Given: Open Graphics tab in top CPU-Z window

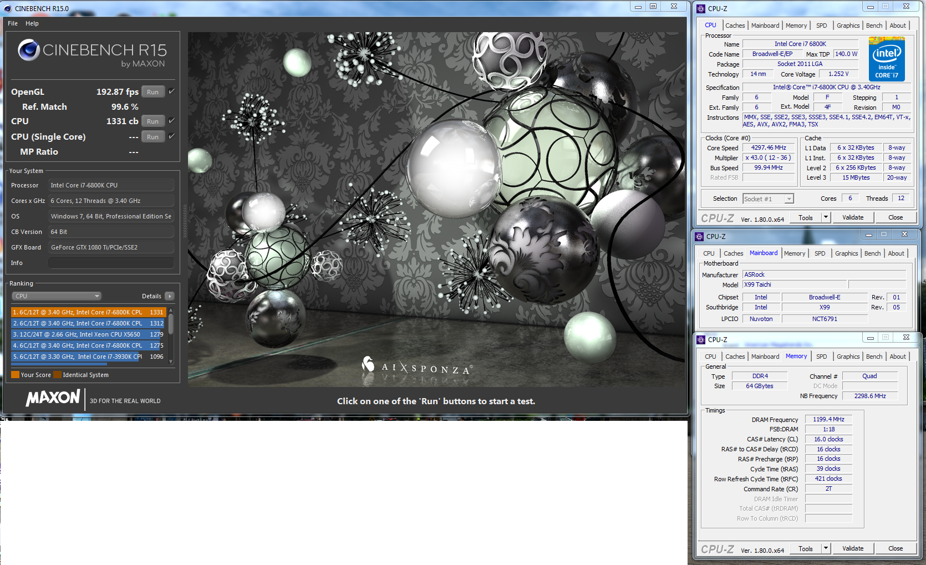Looking at the screenshot, I should 848,26.
